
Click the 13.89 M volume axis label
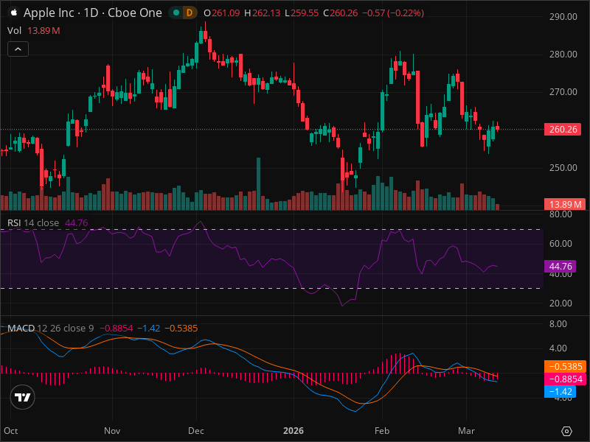pos(565,205)
